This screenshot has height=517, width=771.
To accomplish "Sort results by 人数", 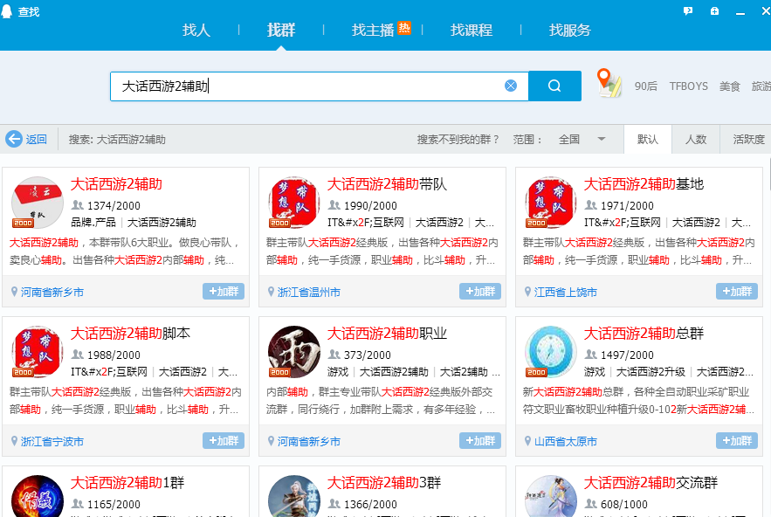I will 695,139.
